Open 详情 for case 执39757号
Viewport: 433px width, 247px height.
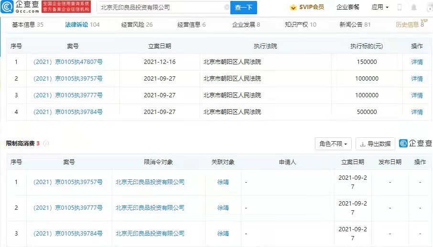417,79
